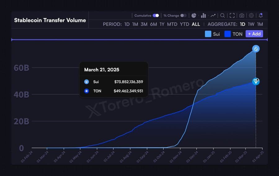Viewport: 279px width, 176px height.
Task: Open chart settings gear
Action: click(251, 15)
